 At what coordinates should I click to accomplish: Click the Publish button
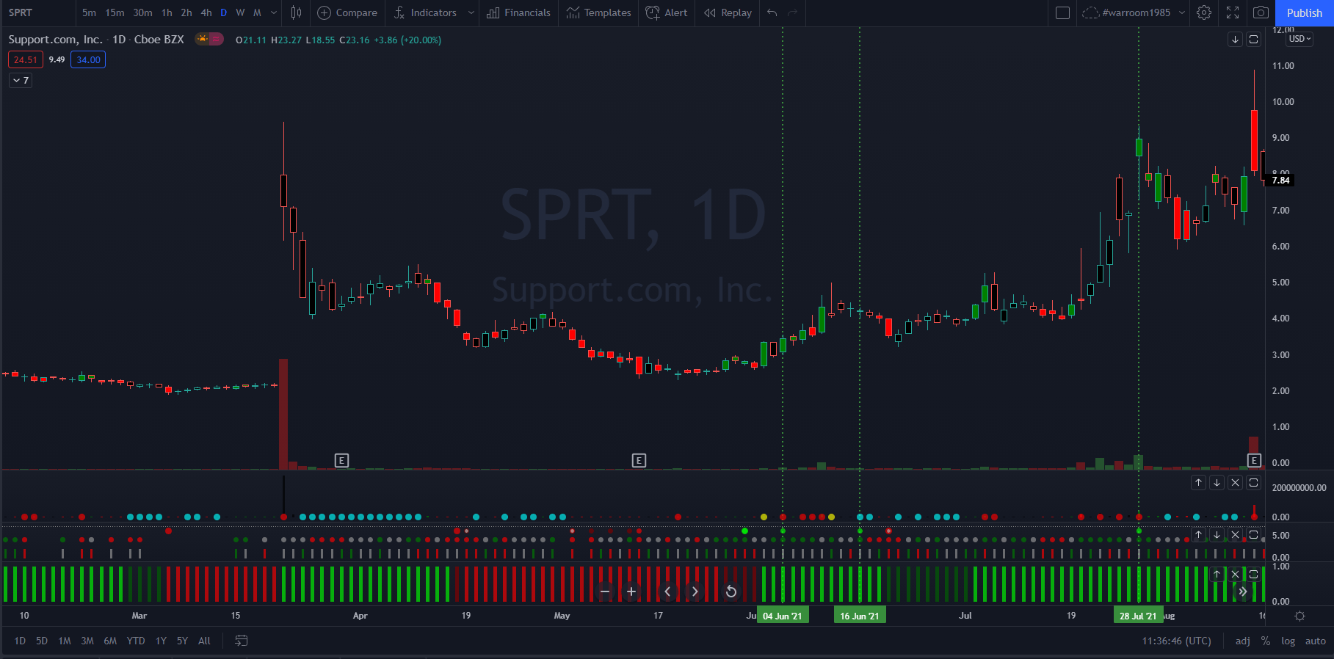pyautogui.click(x=1305, y=12)
